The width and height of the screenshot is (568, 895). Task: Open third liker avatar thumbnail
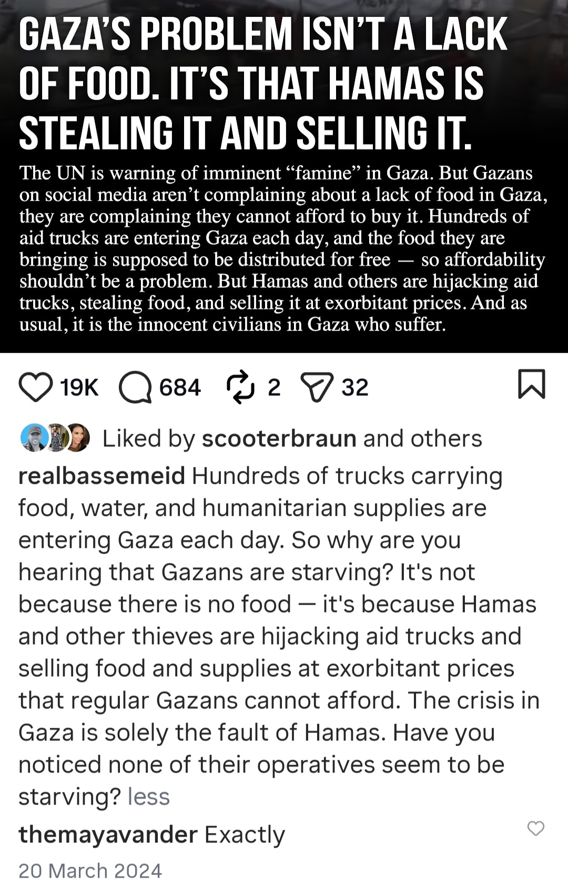[x=79, y=438]
